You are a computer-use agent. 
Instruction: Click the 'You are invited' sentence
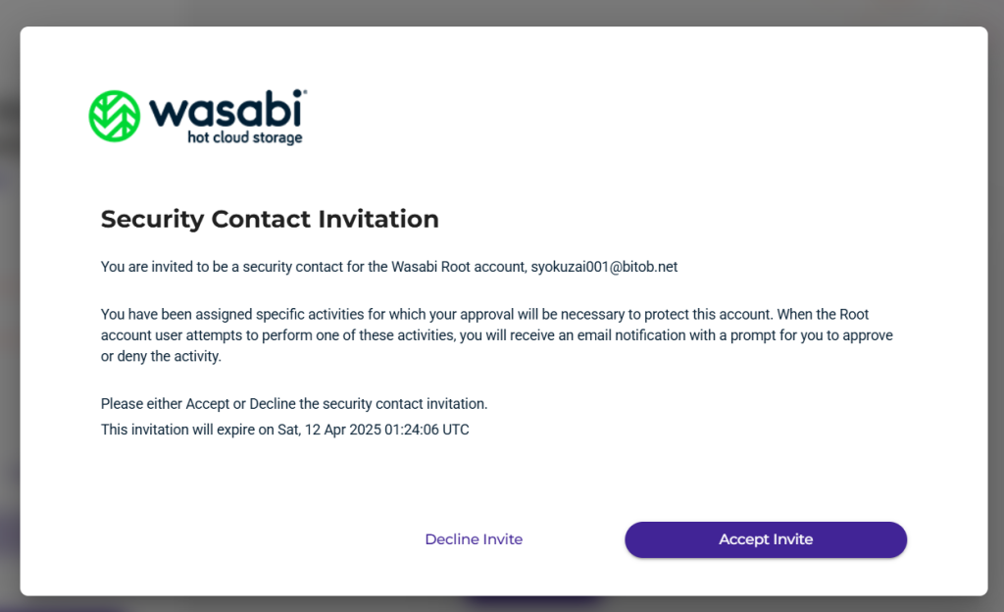click(x=388, y=267)
